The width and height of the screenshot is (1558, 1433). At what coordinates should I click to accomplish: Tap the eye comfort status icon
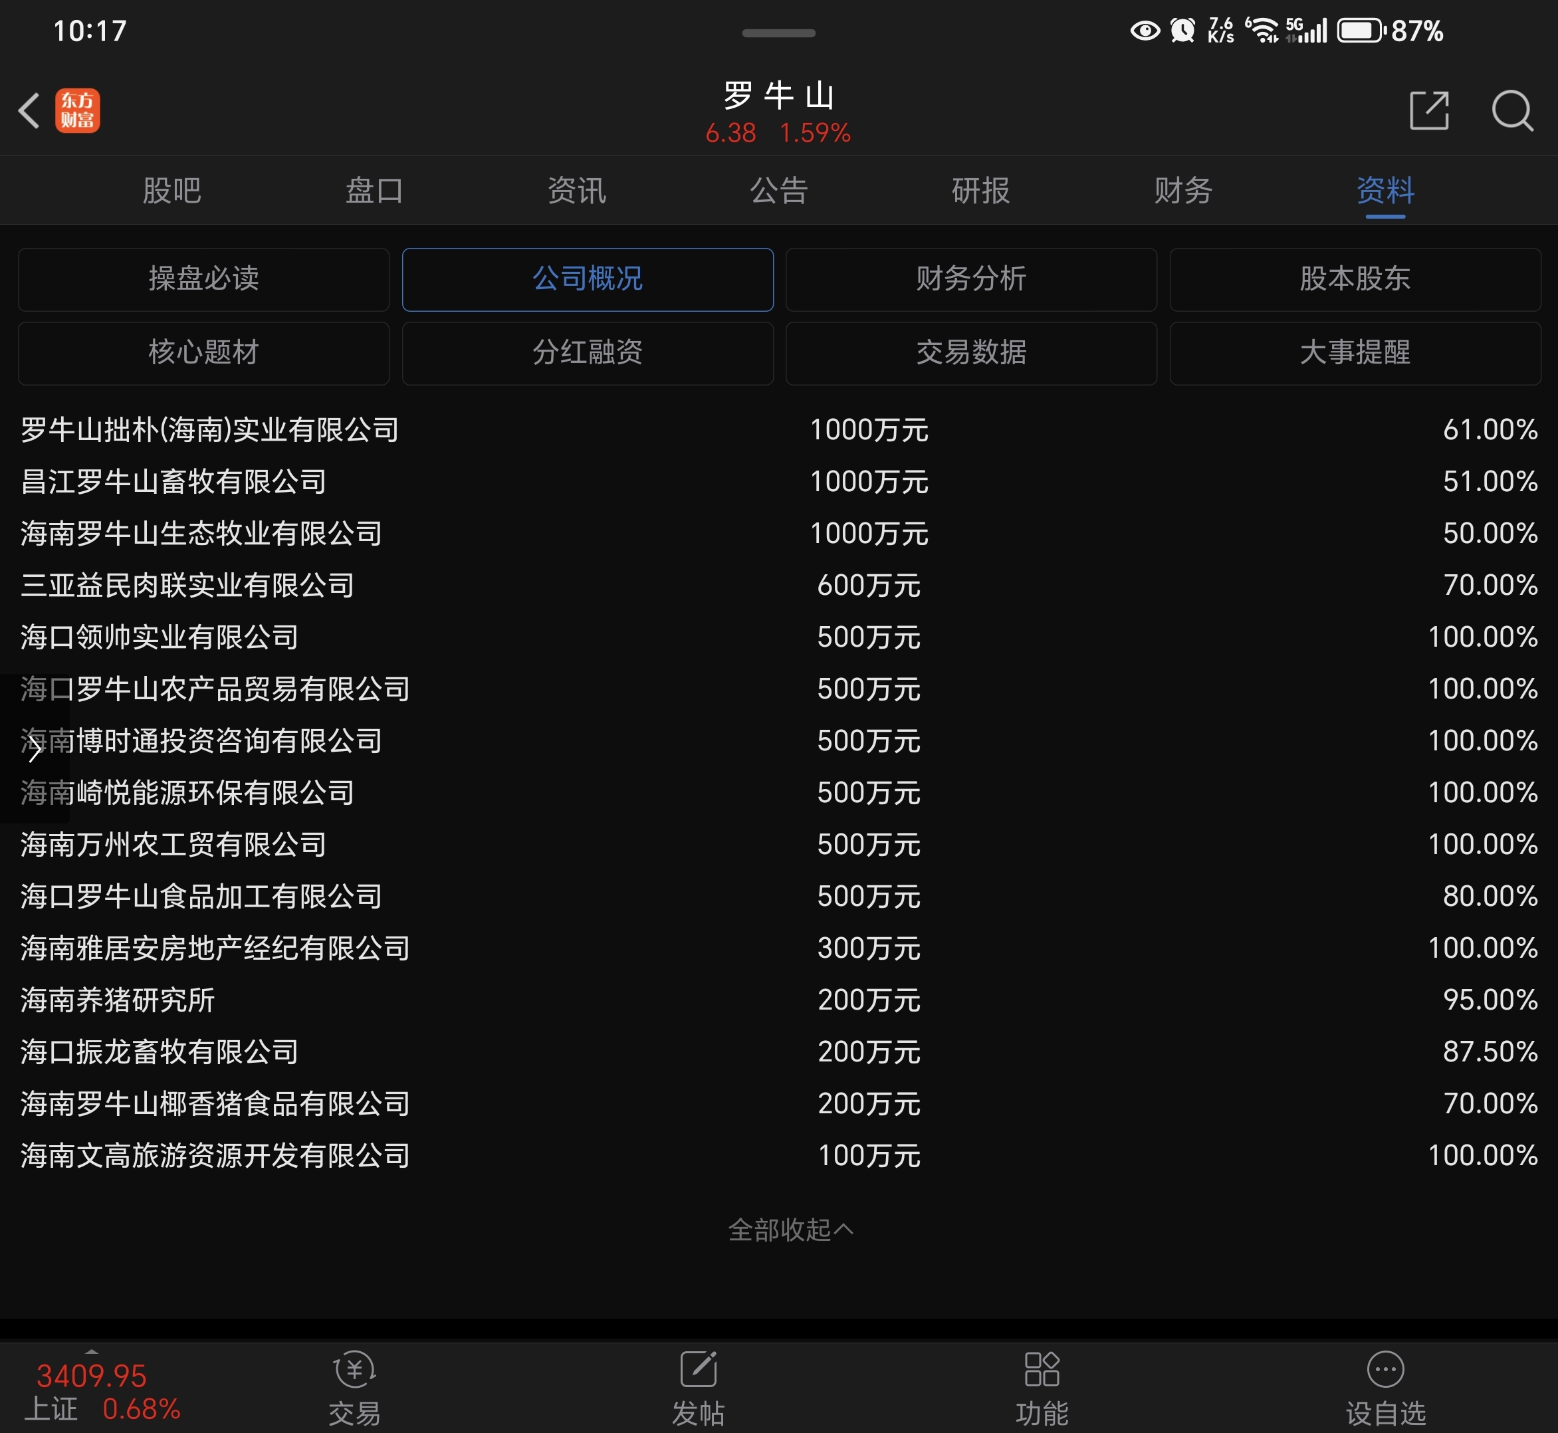[x=1145, y=31]
